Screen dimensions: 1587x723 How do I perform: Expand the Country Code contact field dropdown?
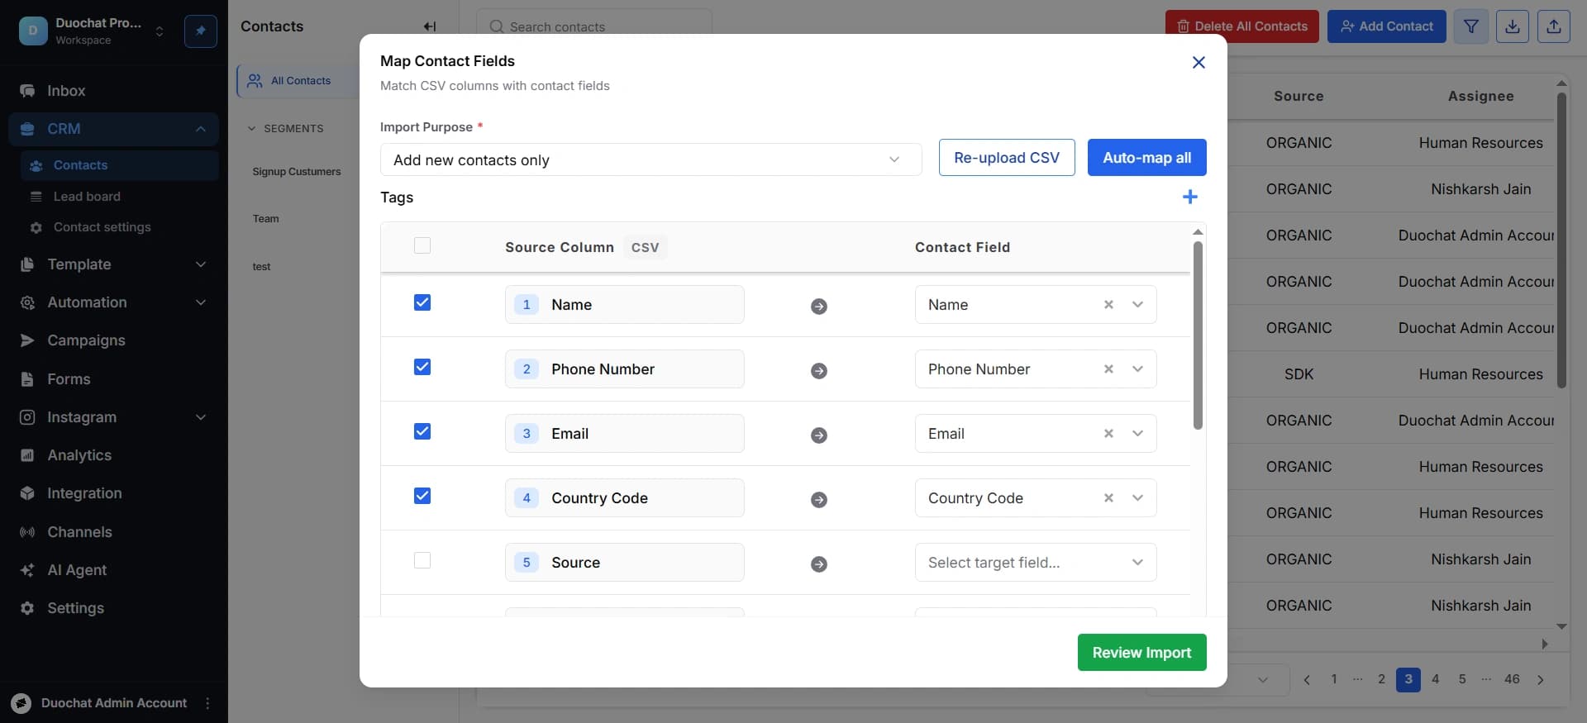click(1138, 498)
